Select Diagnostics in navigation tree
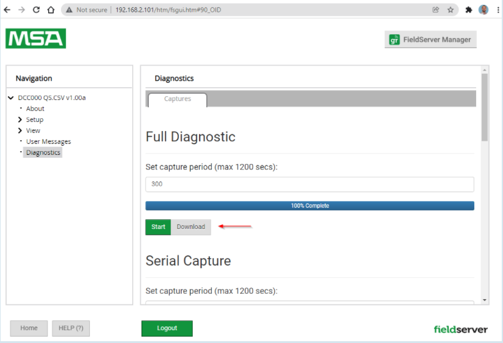This screenshot has height=343, width=503. coord(43,152)
